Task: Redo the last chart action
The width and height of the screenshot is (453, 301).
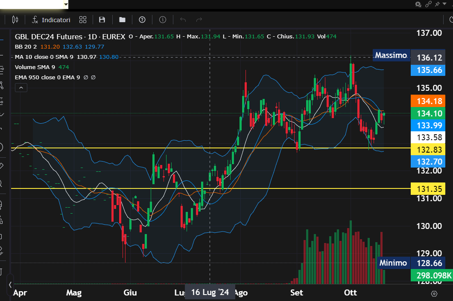Action: pyautogui.click(x=199, y=20)
